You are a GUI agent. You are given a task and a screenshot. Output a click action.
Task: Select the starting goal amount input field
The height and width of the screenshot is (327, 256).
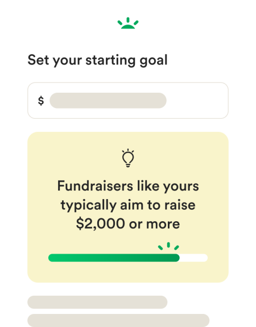point(128,101)
